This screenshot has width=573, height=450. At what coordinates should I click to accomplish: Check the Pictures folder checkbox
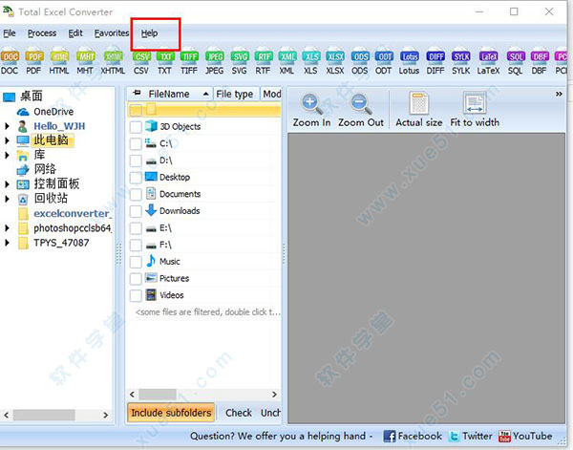pyautogui.click(x=136, y=279)
